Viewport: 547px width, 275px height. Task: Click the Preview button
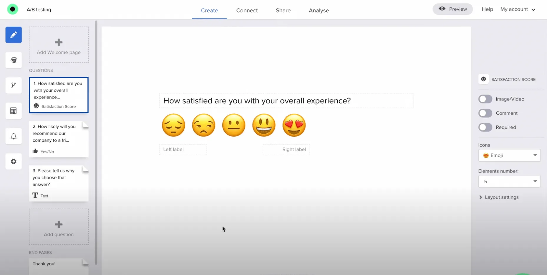[452, 9]
